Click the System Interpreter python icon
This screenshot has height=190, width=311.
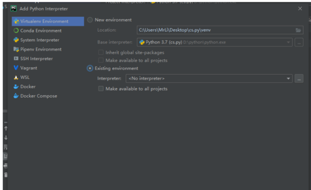pyautogui.click(x=16, y=40)
